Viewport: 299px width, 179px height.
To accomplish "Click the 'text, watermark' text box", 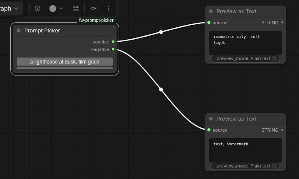I will click(245, 150).
